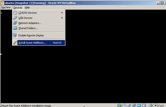Click the Ctrl host key label
This screenshot has width=166, height=107.
point(161,106)
